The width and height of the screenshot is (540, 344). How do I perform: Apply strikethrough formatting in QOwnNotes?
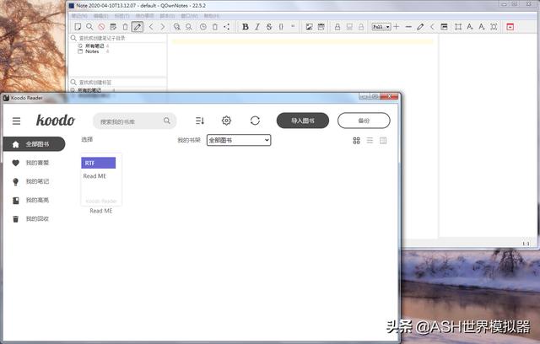(x=269, y=27)
